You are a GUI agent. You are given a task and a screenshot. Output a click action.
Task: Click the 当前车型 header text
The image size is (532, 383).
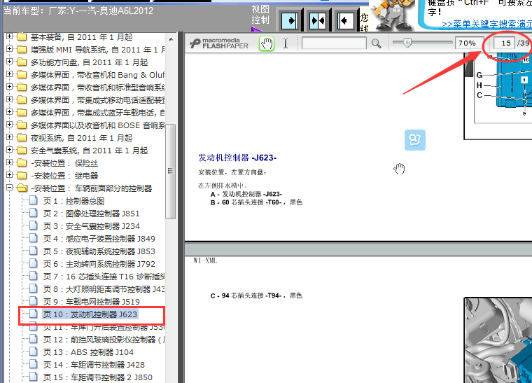coord(78,11)
